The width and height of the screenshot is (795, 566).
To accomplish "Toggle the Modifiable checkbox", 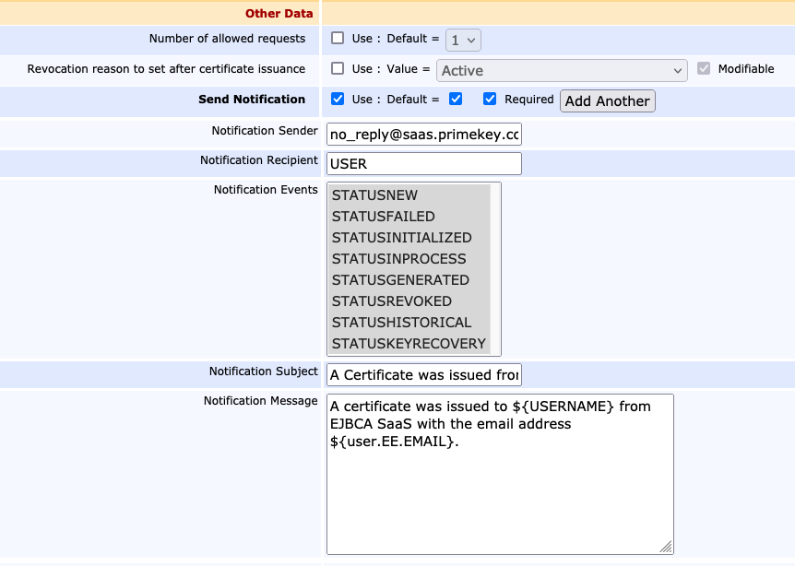I will coord(704,69).
